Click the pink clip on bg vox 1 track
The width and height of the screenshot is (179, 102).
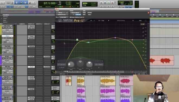(126, 81)
